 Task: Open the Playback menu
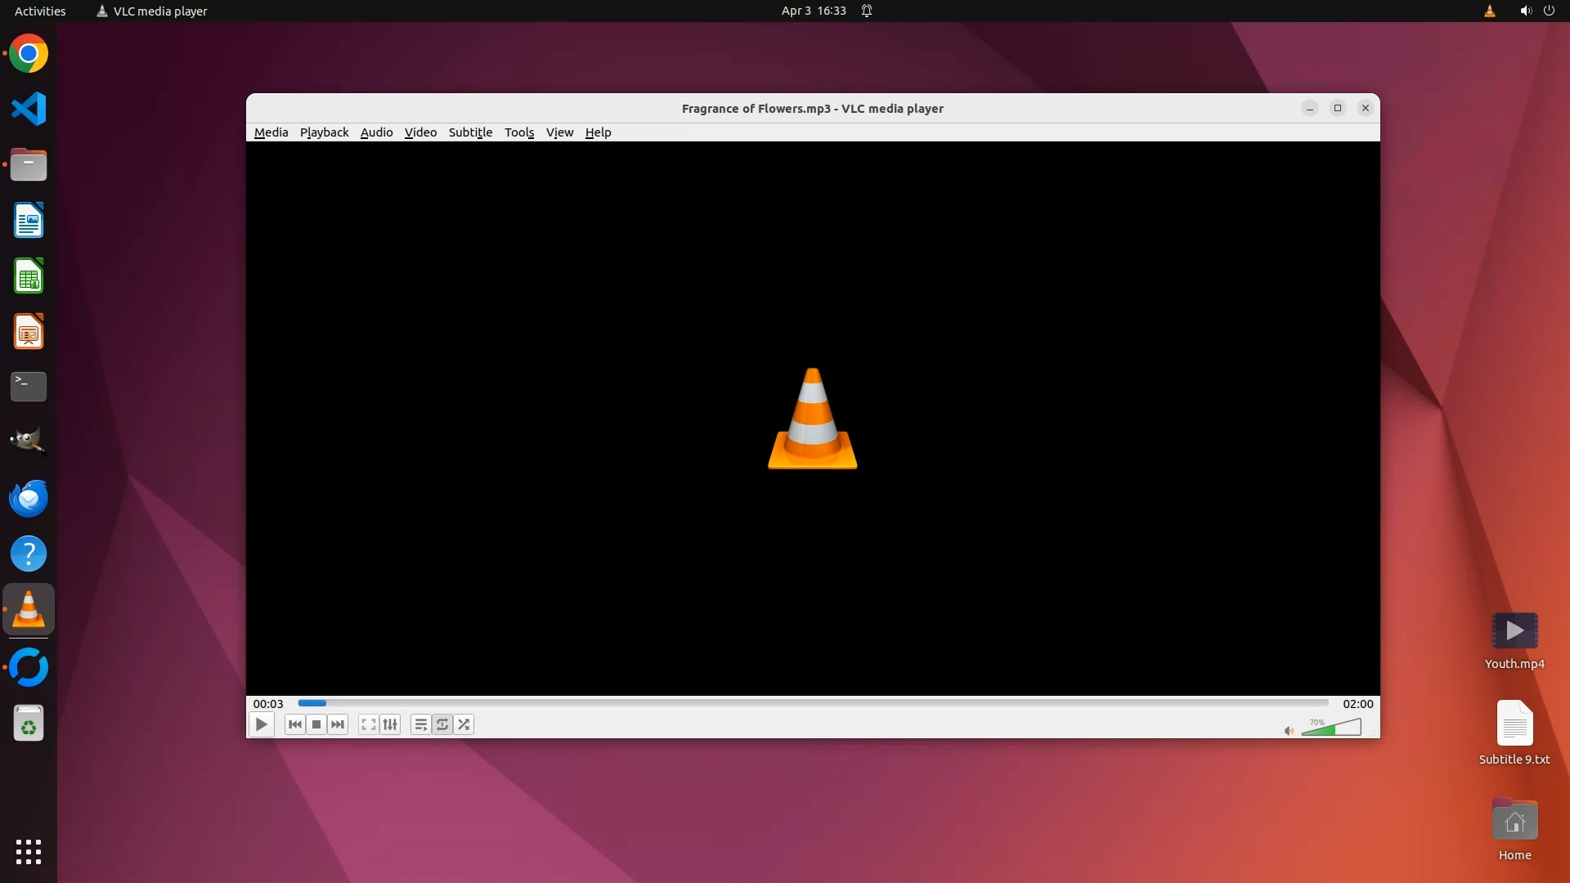[x=324, y=132]
